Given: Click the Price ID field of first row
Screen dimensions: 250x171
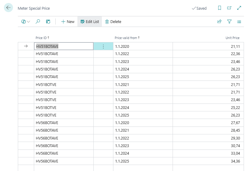Looking at the screenshot, I should (x=63, y=46).
